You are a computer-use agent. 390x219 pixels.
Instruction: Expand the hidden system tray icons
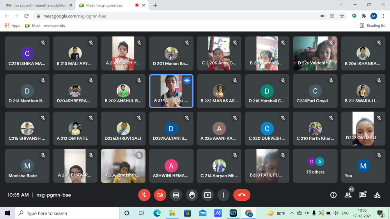click(x=292, y=213)
